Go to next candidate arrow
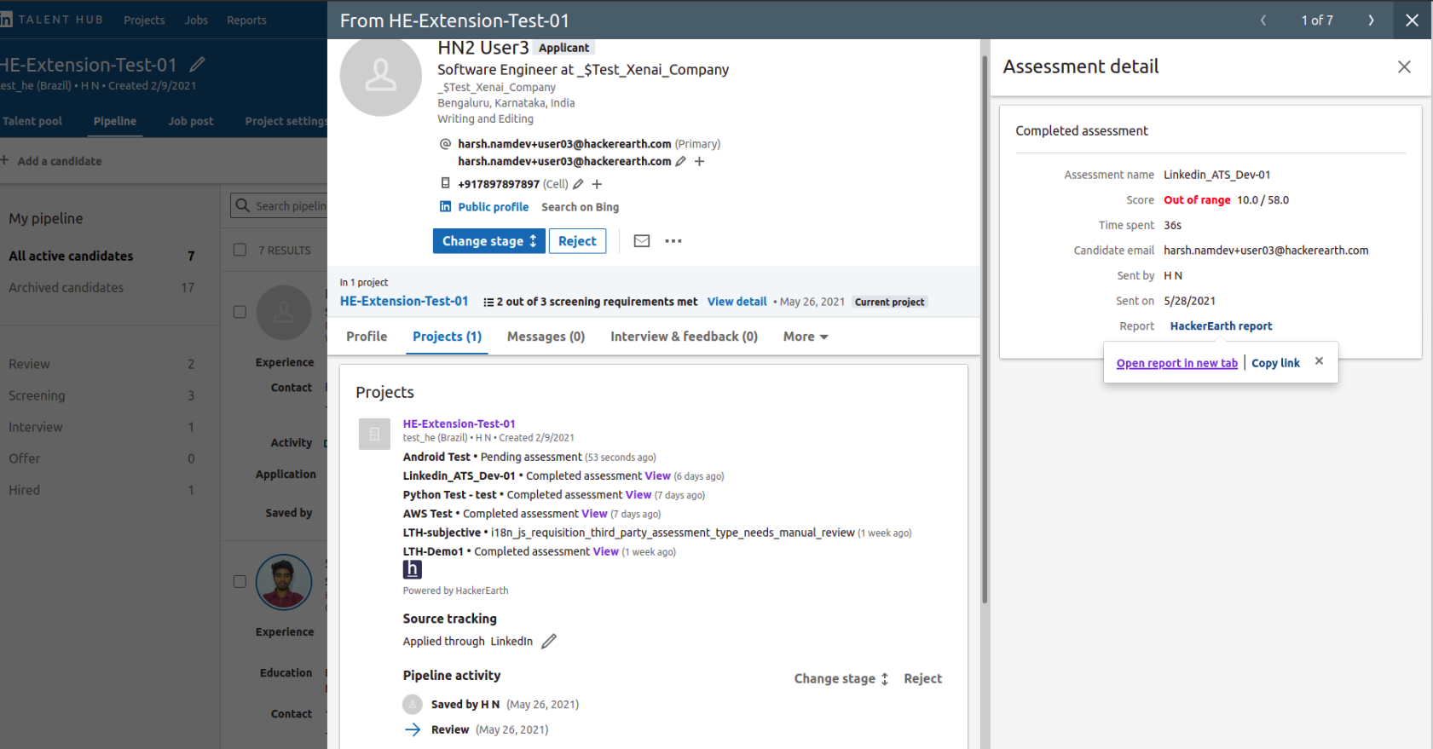The image size is (1433, 749). pos(1371,20)
